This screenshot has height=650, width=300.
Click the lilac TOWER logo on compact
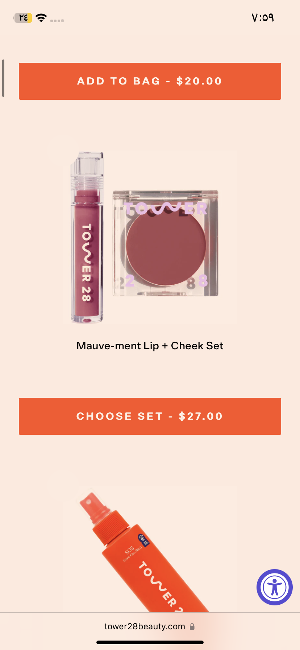(165, 208)
